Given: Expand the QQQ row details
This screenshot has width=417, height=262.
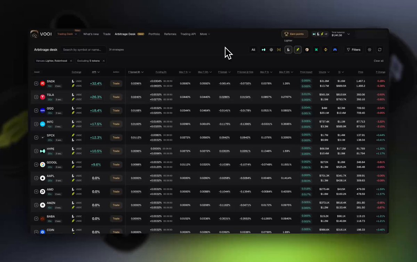Looking at the screenshot, I should point(36,110).
